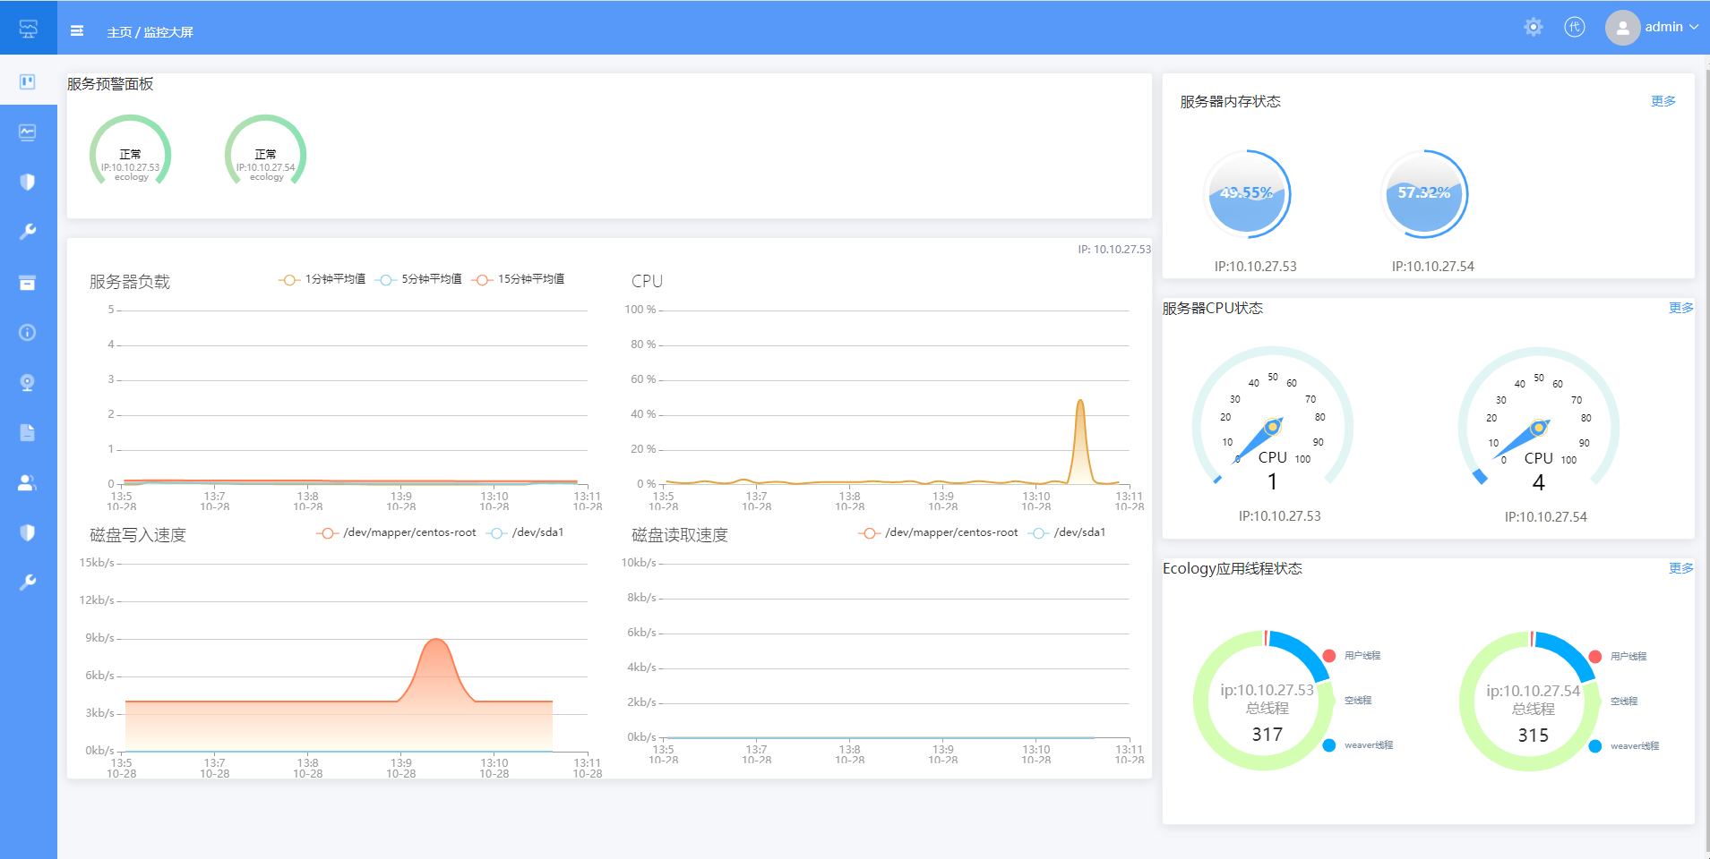
Task: Open settings gear icon in top bar
Action: click(1534, 27)
